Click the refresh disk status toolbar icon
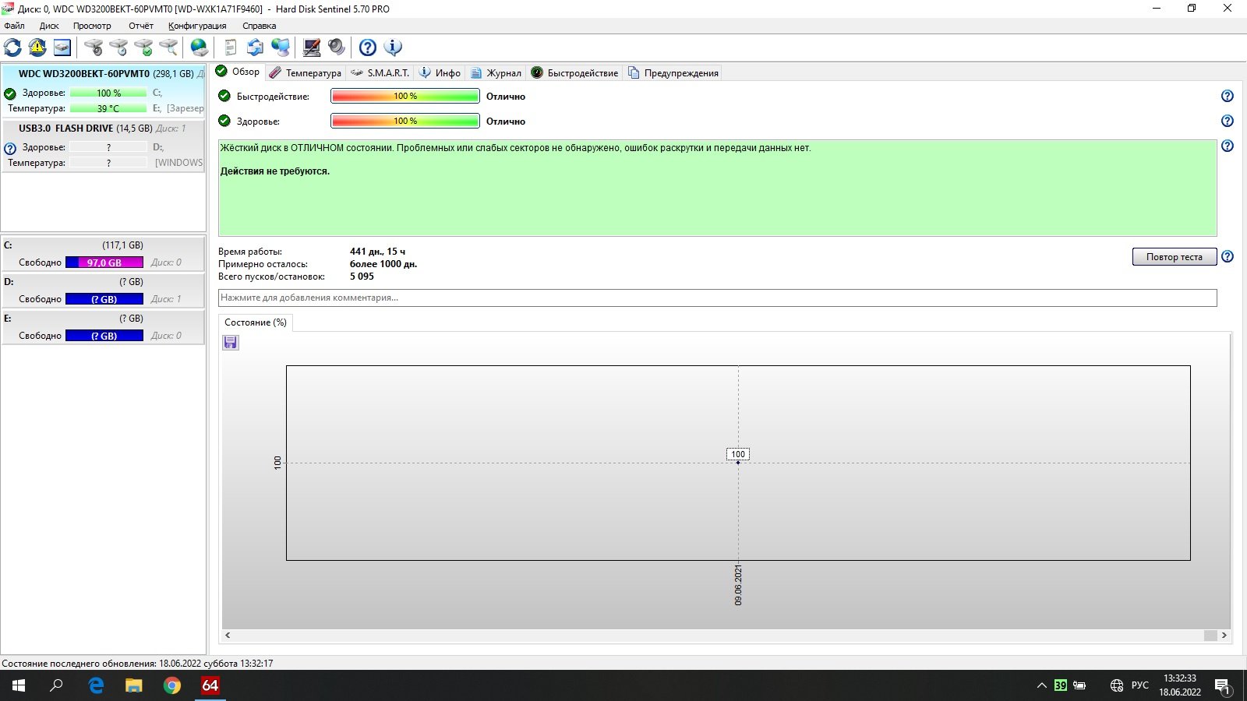The height and width of the screenshot is (701, 1247). 12,48
